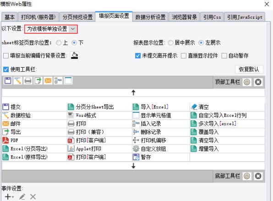Select the 插入记录 tool
Viewport: 273px width, 201px height.
pyautogui.click(x=161, y=124)
